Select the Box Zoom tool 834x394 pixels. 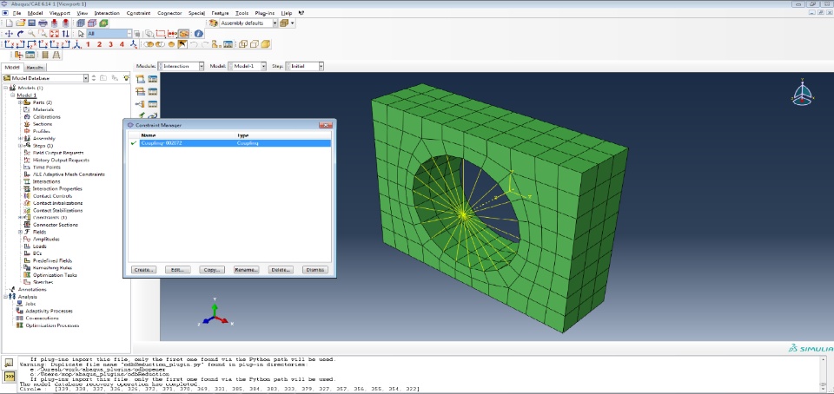pos(43,34)
